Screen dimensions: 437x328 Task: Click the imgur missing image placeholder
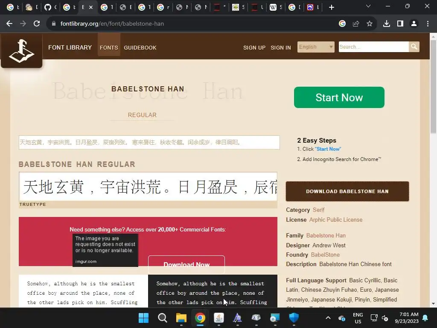pyautogui.click(x=105, y=250)
